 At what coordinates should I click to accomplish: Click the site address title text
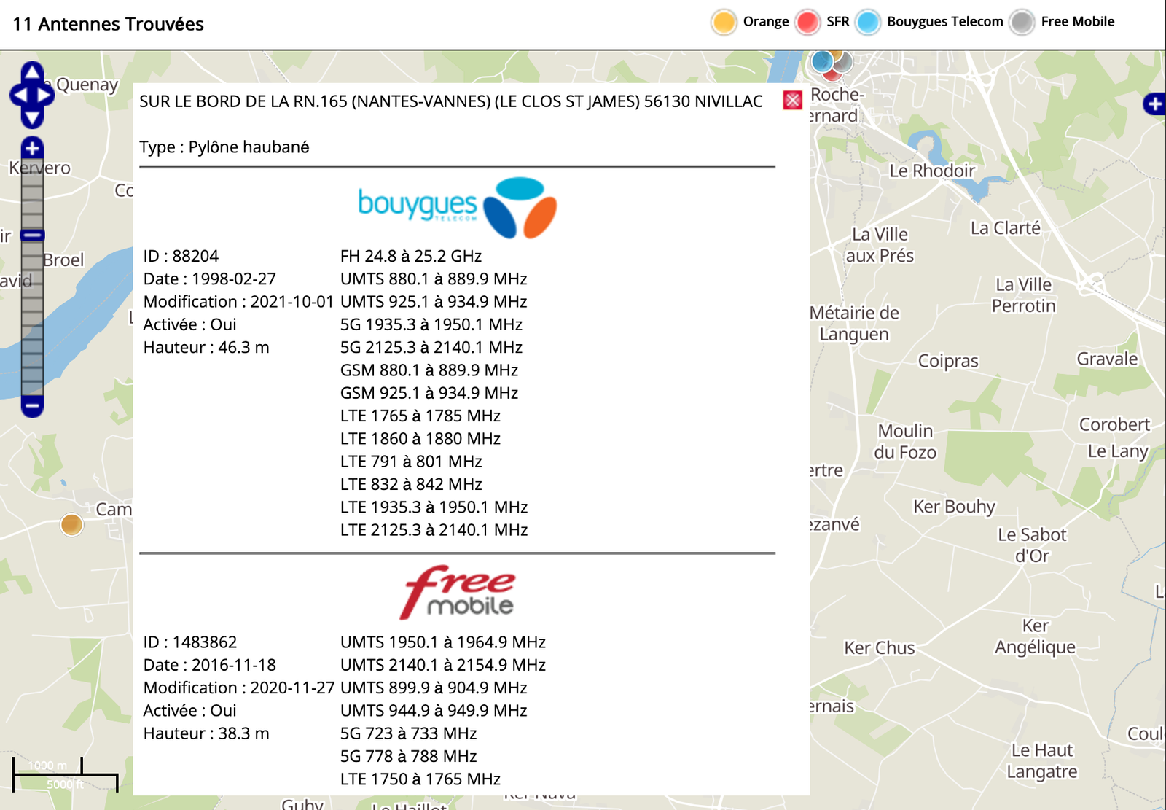pyautogui.click(x=451, y=101)
